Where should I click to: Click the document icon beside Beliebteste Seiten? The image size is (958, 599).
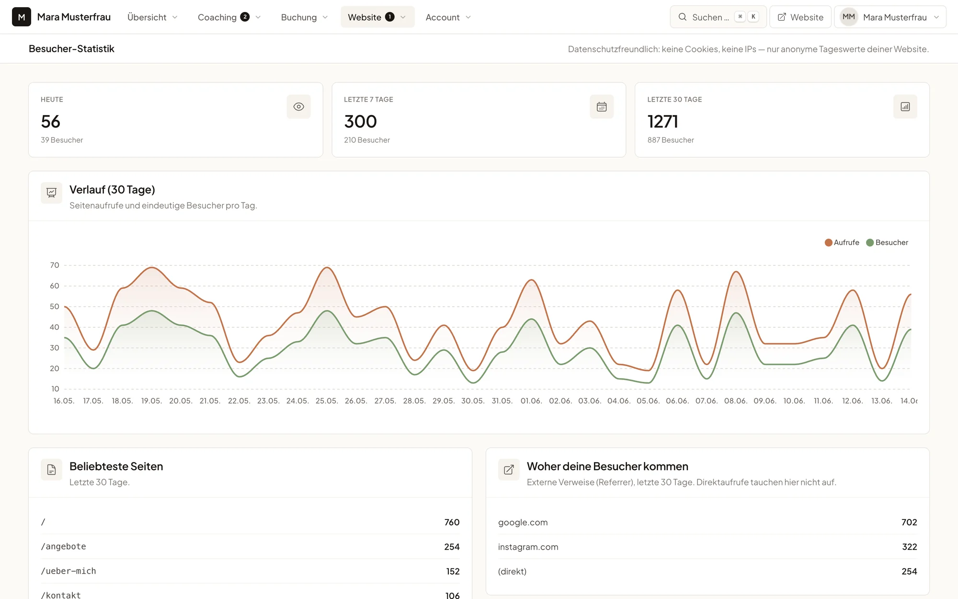(51, 470)
